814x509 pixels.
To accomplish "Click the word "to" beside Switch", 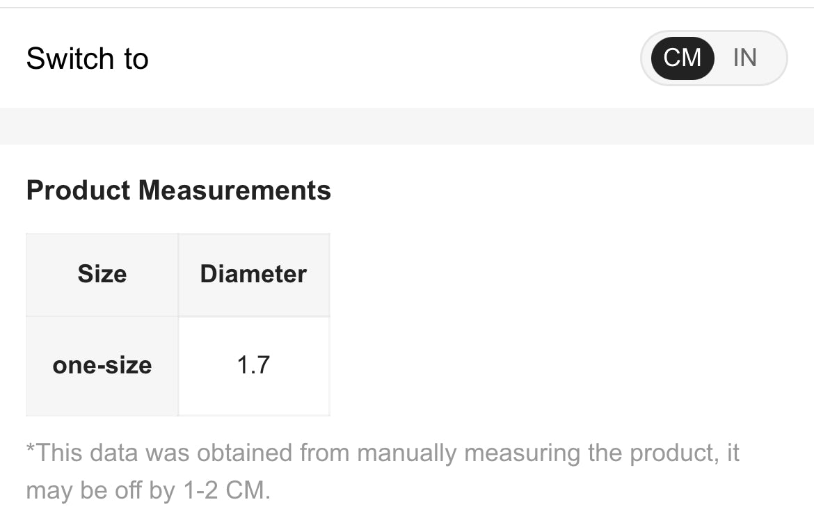I will pos(136,58).
